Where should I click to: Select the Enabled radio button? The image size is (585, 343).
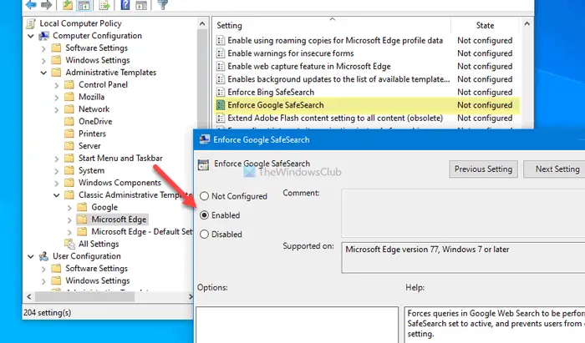point(204,215)
